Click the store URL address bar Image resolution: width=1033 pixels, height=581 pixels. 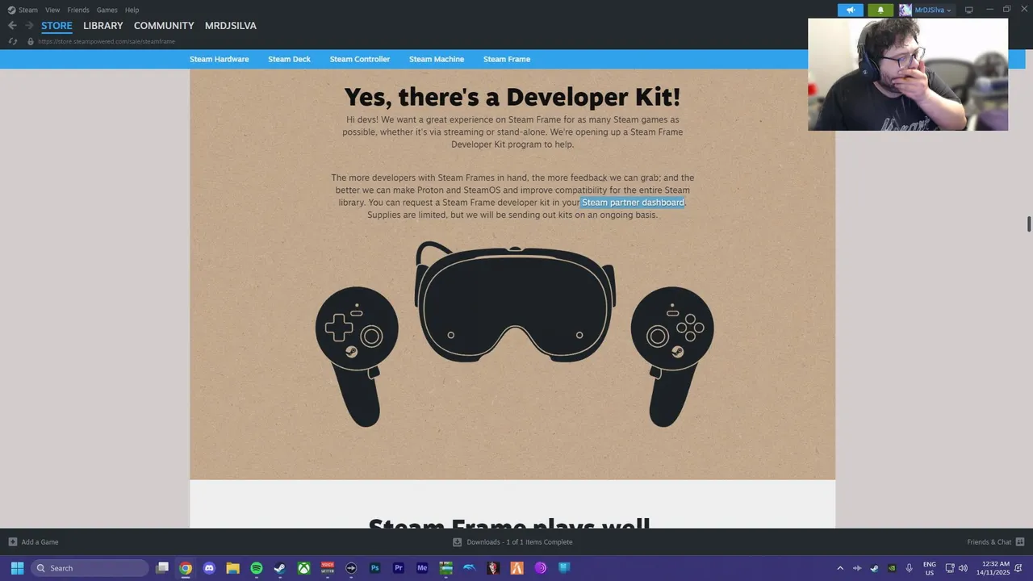pyautogui.click(x=107, y=41)
